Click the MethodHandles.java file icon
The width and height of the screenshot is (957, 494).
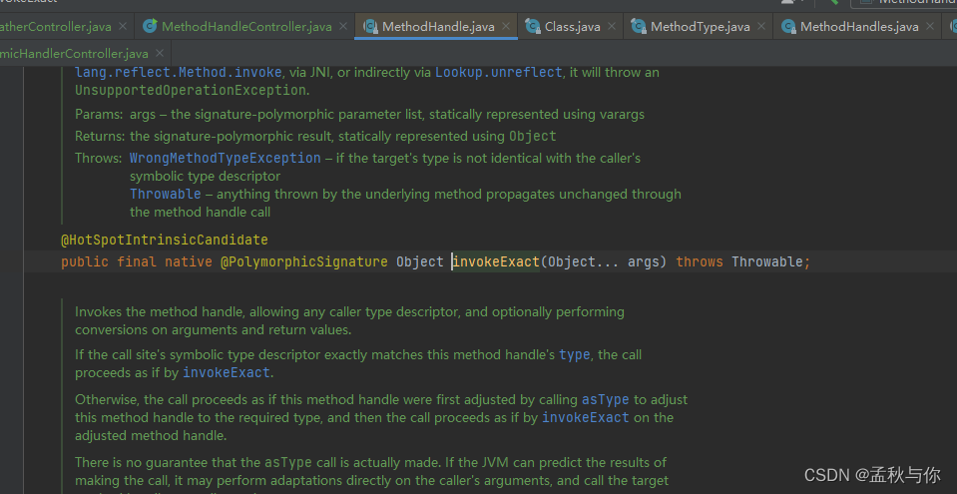pos(788,26)
